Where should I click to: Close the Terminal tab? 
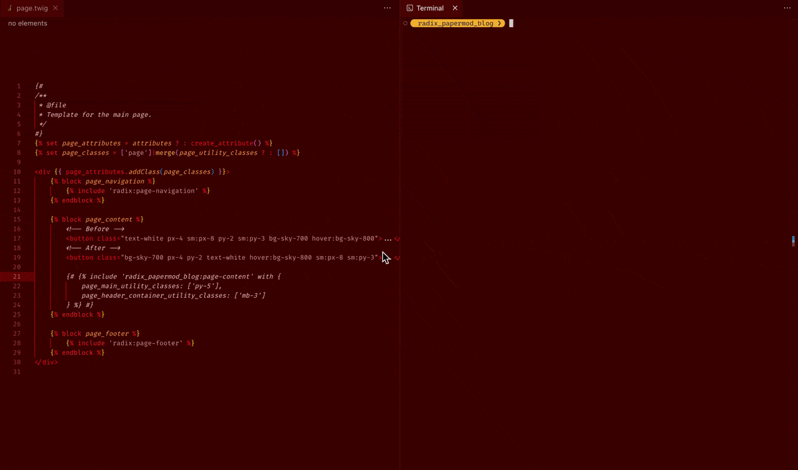pos(455,8)
